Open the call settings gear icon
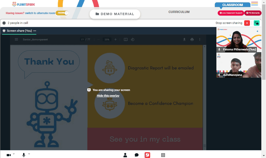Image resolution: width=266 pixels, height=158 pixels. tap(4, 23)
